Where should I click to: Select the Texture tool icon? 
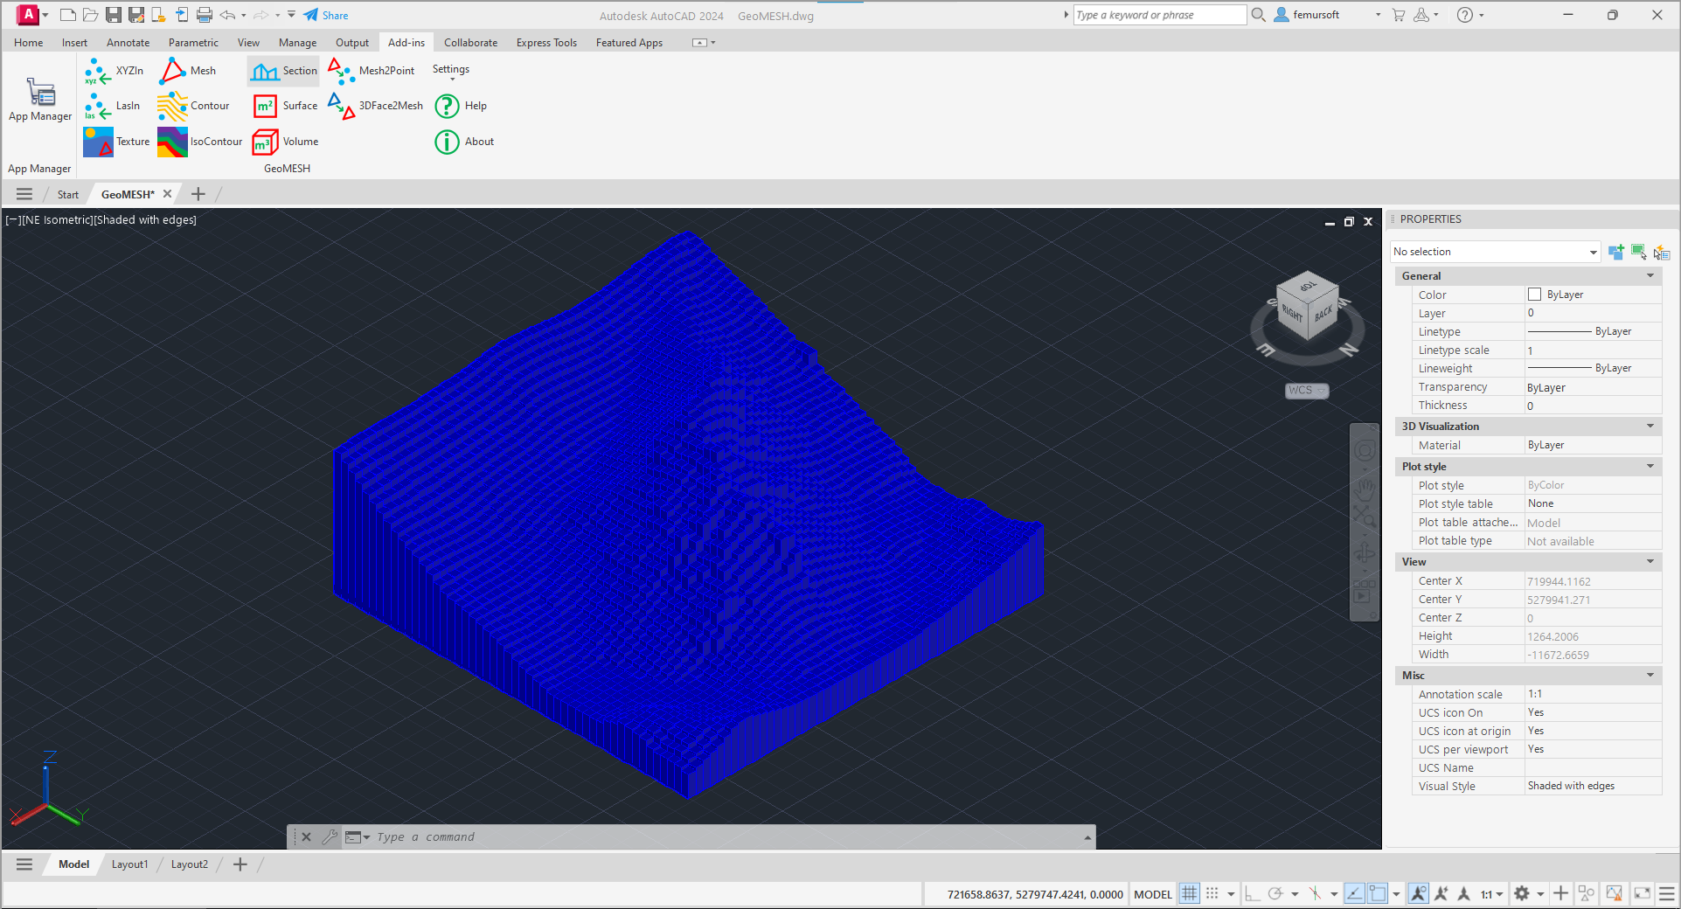tap(98, 142)
